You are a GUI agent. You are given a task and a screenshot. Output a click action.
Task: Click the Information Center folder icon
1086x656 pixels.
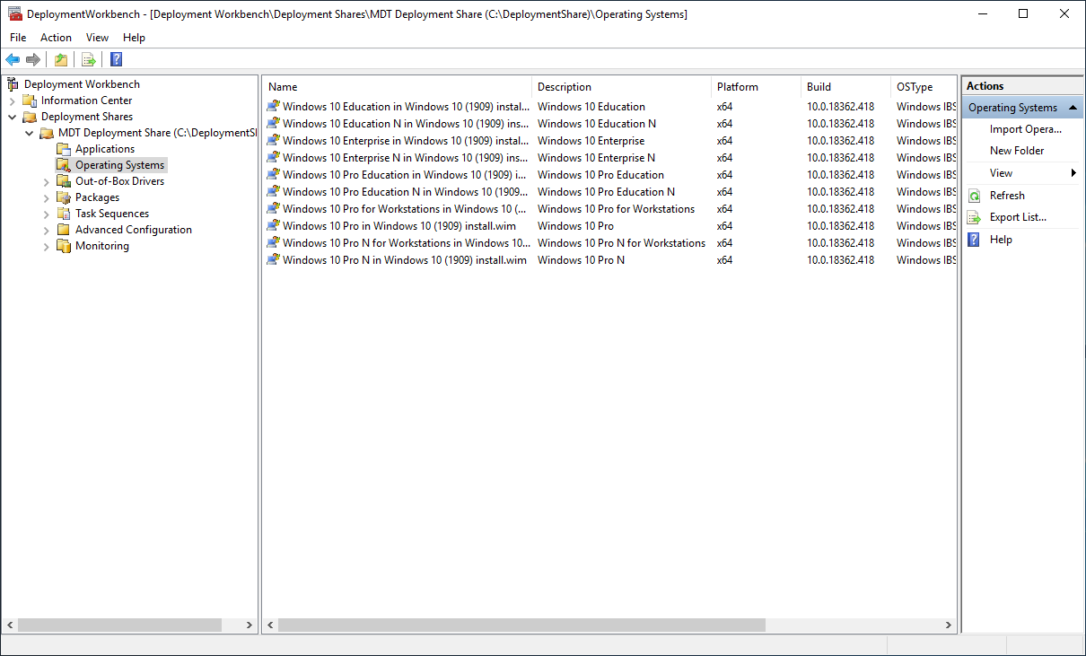[30, 101]
